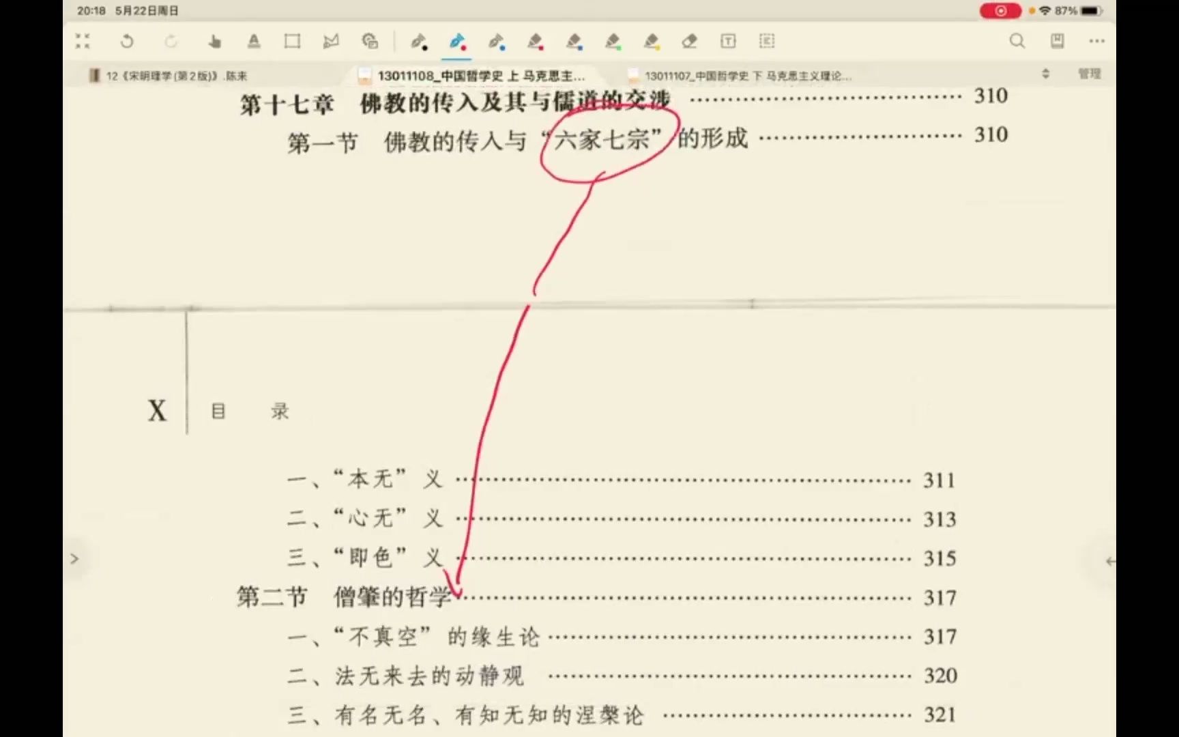1179x737 pixels.
Task: Click the 目录 page header
Action: coord(250,411)
